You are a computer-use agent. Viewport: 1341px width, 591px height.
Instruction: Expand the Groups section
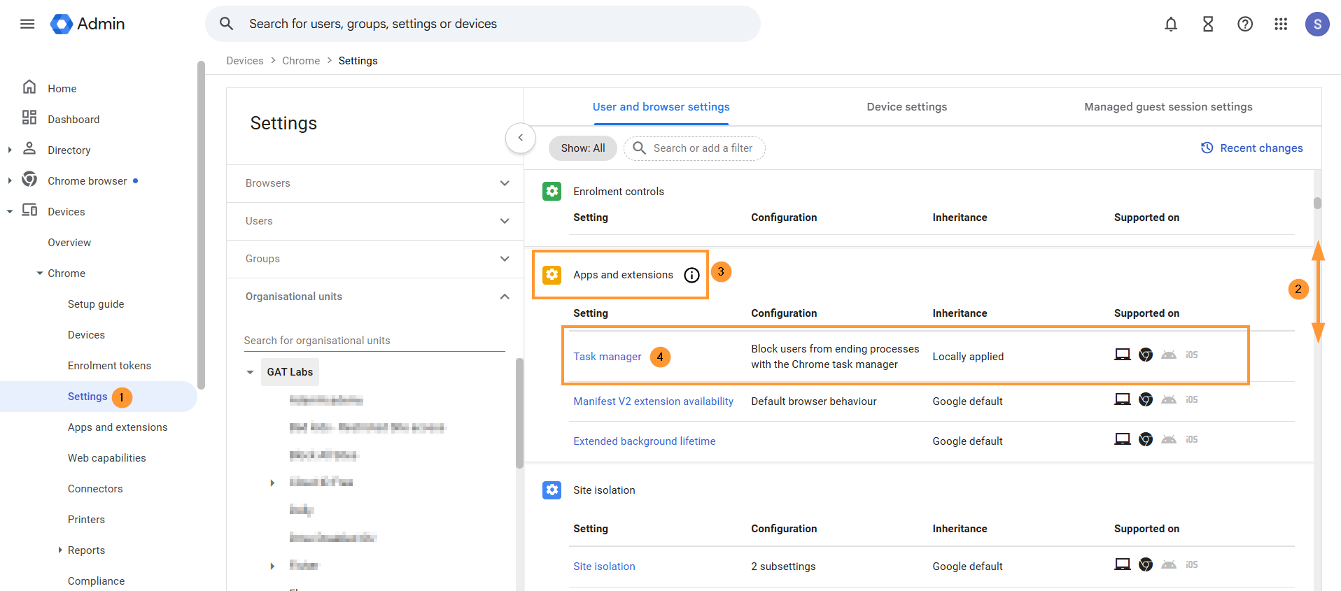tap(504, 259)
